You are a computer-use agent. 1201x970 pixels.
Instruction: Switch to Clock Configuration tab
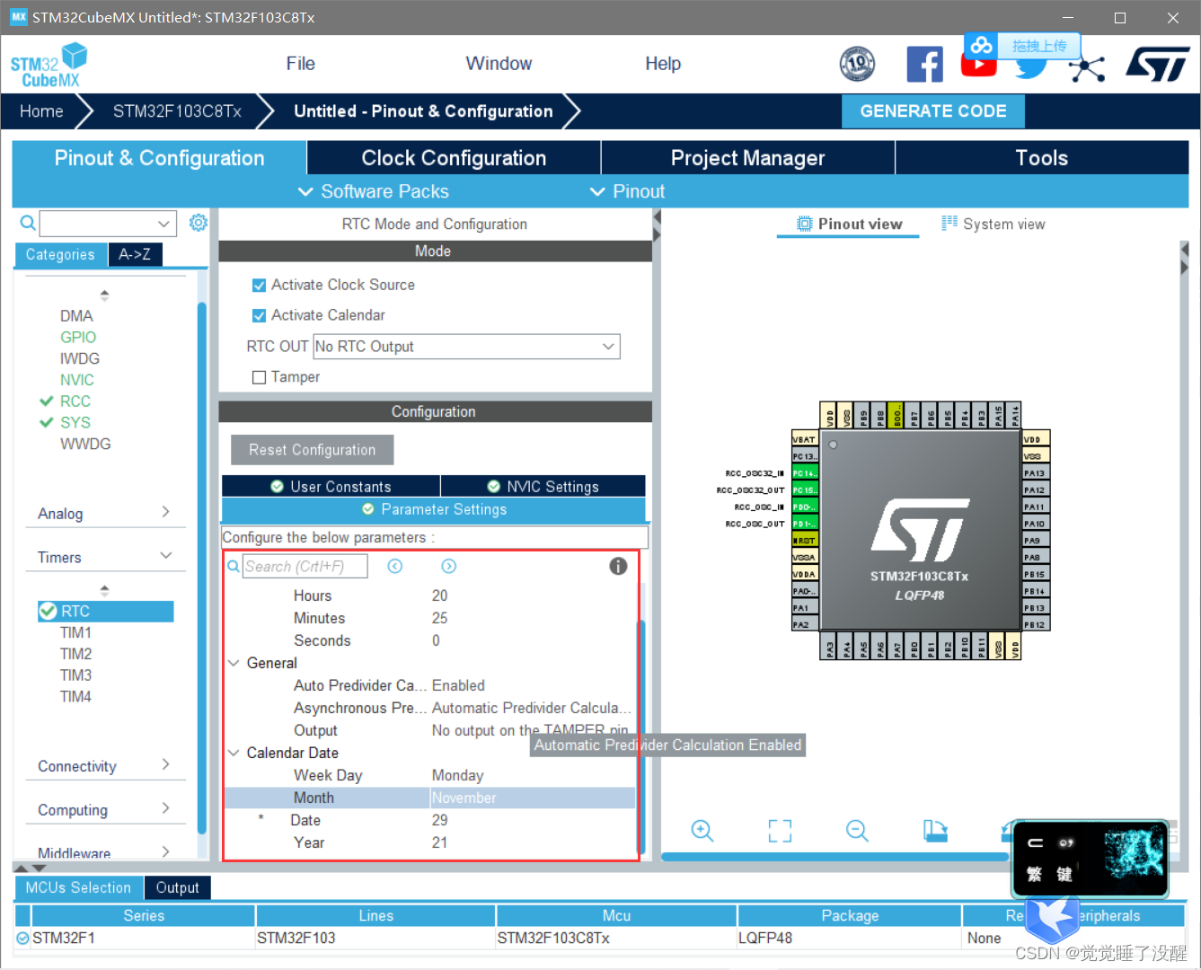click(454, 158)
